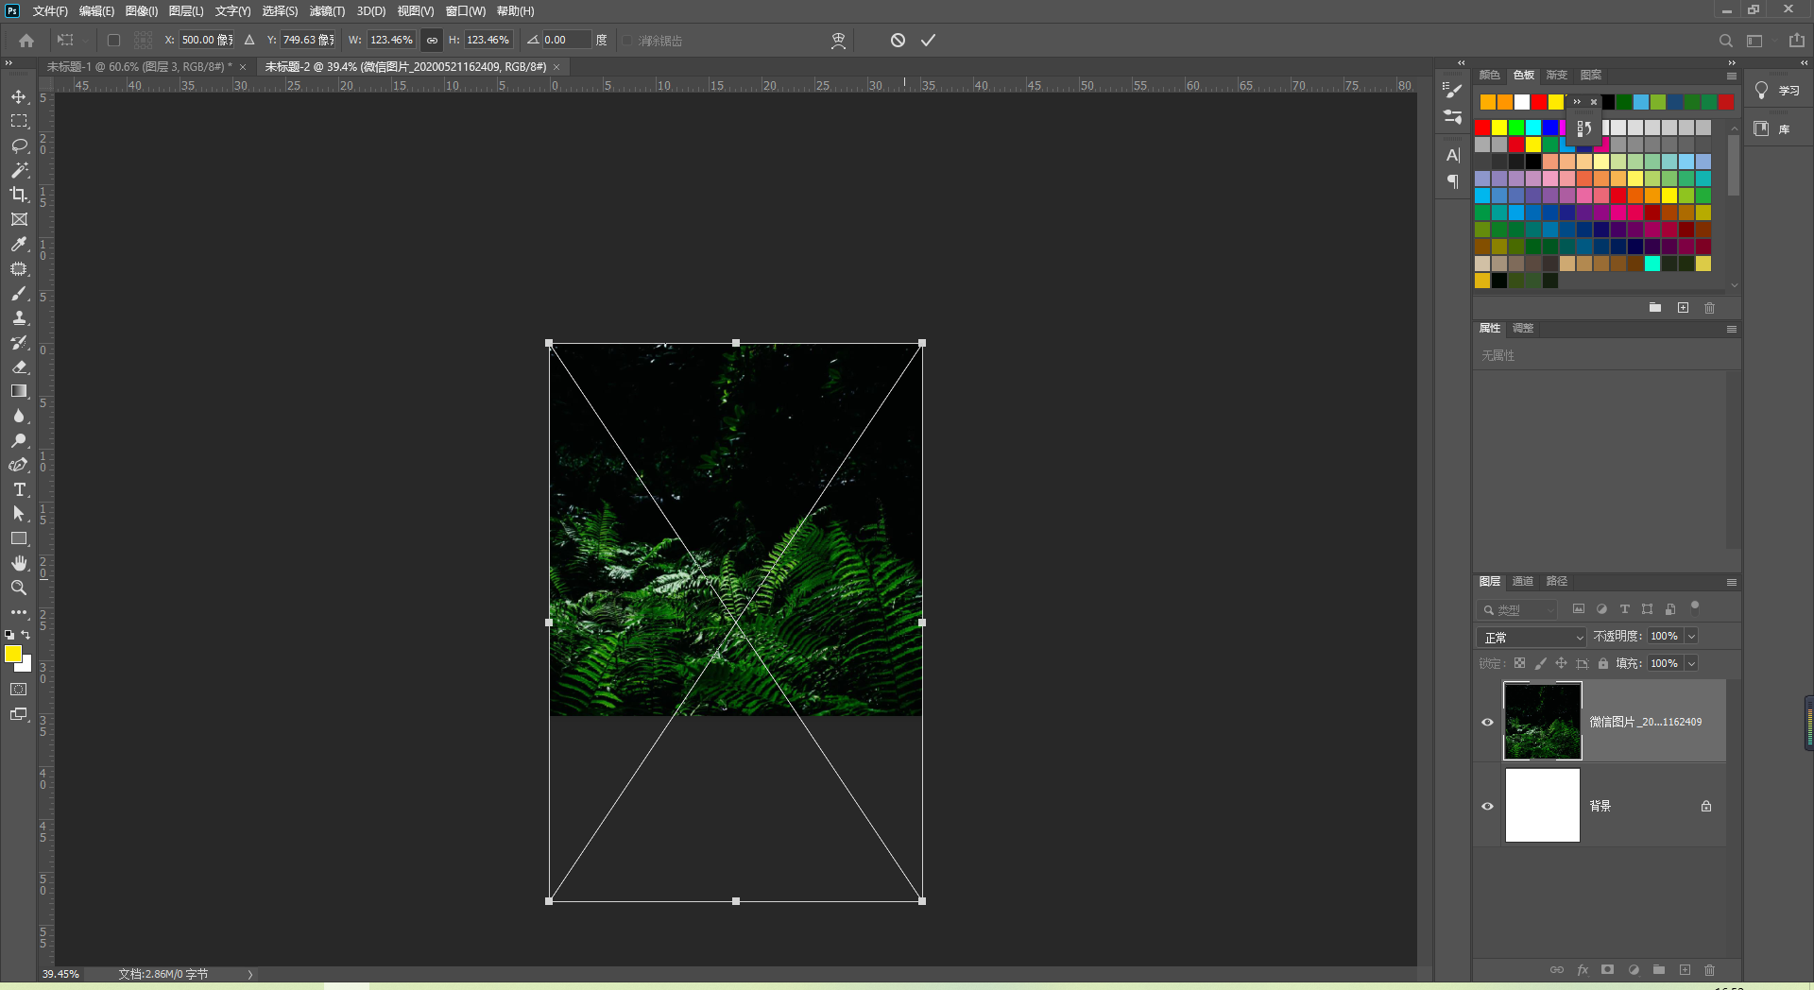Open the 窗口(W) menu
Viewport: 1814px width, 990px height.
coord(465,11)
